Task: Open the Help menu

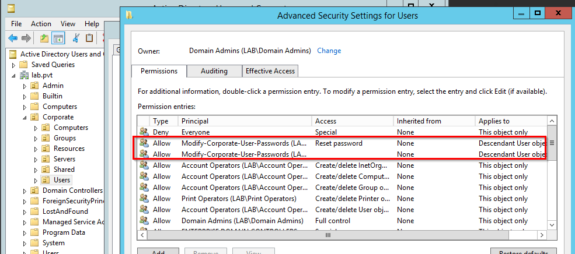Action: pyautogui.click(x=92, y=24)
